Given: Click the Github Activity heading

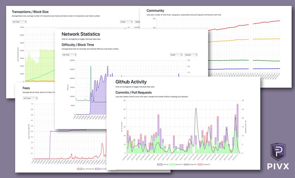Looking at the screenshot, I should 131,82.
